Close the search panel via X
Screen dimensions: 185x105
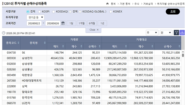click(x=98, y=30)
